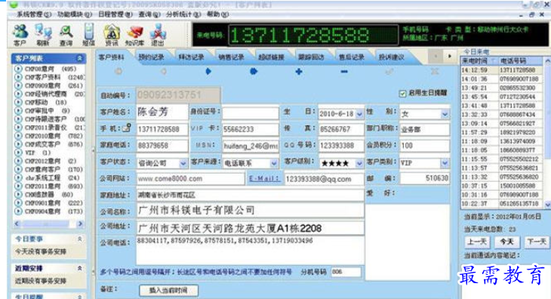Click the 身份证号 ID number field
551x299 pixels.
coord(250,113)
